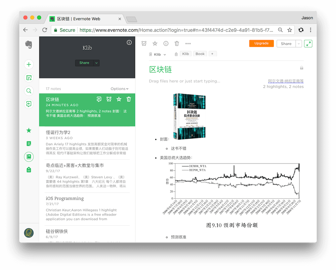Click the '2 highlights, 2 notes' text
Viewport: 336px width, 270px height.
click(283, 87)
